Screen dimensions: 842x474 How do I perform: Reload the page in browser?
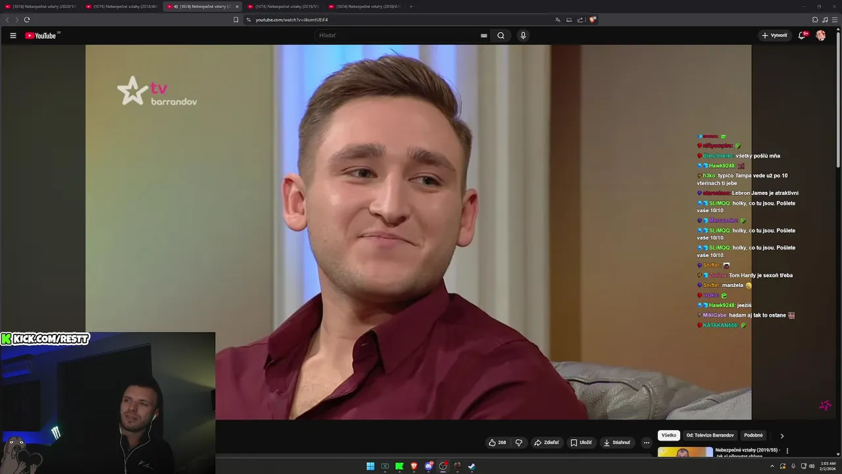(x=27, y=20)
